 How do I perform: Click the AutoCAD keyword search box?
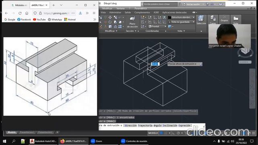[x=160, y=4]
